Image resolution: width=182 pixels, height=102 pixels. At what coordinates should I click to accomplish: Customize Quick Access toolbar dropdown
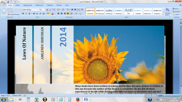[x=19, y=2]
